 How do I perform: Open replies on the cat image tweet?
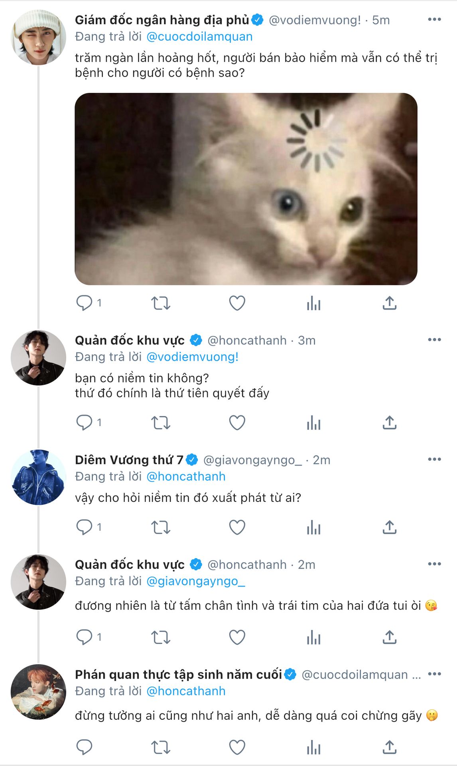point(84,303)
